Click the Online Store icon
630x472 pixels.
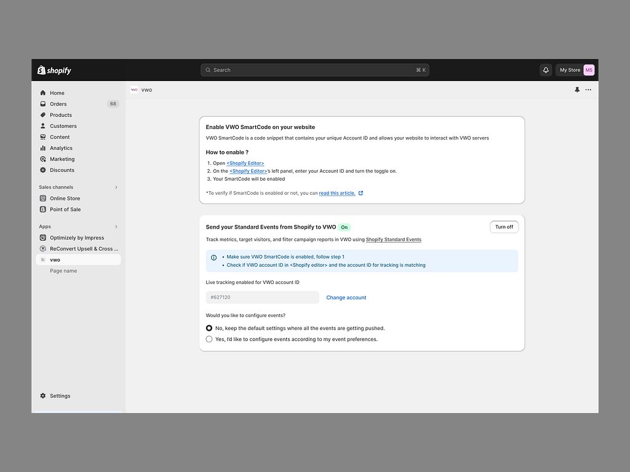[x=43, y=199]
